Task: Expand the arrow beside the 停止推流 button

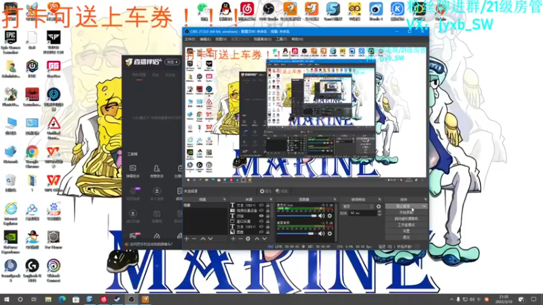Action: pos(424,206)
